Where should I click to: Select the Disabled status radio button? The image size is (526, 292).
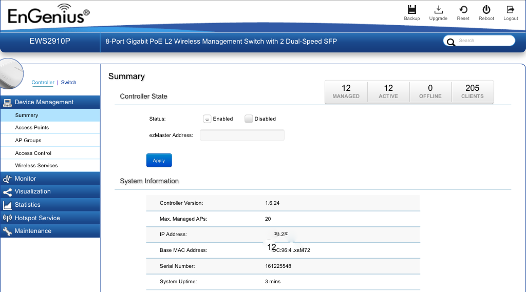pyautogui.click(x=249, y=119)
